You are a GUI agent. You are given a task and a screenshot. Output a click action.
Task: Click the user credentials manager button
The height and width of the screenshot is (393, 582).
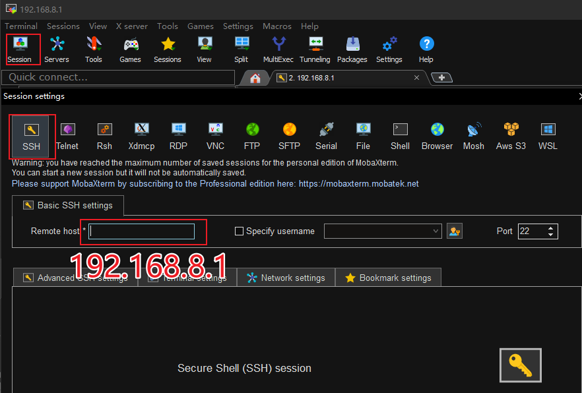point(454,231)
